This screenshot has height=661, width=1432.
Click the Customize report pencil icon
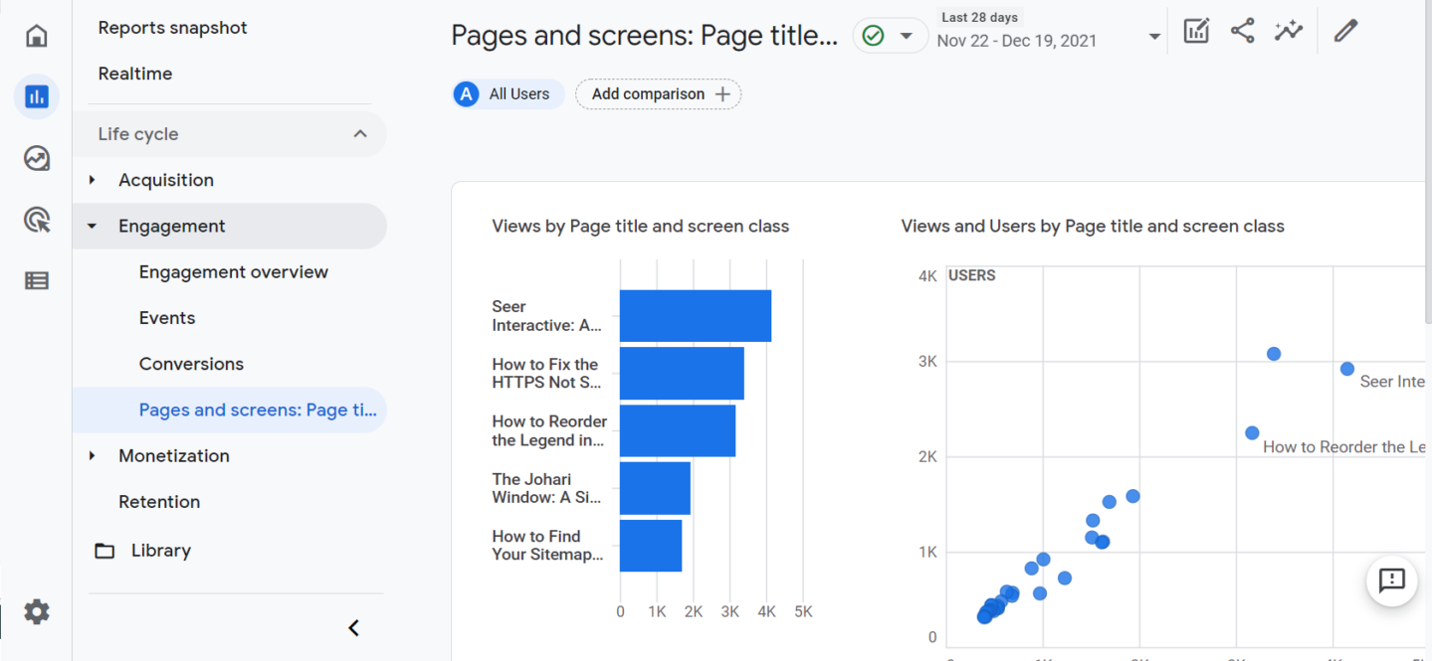pos(1345,31)
